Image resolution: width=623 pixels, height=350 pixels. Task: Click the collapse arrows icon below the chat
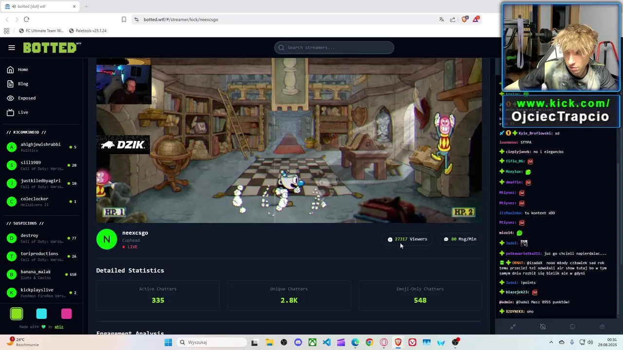(513, 327)
